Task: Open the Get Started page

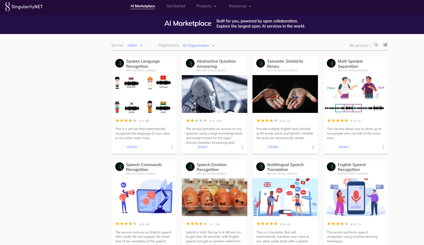Action: click(x=176, y=6)
